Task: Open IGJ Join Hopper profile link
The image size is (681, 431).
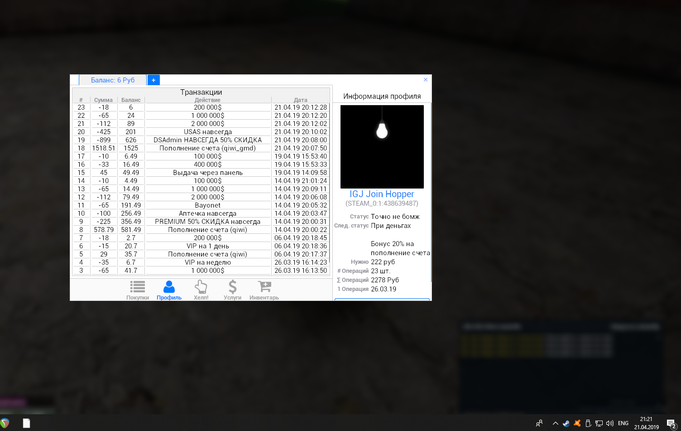Action: click(381, 194)
